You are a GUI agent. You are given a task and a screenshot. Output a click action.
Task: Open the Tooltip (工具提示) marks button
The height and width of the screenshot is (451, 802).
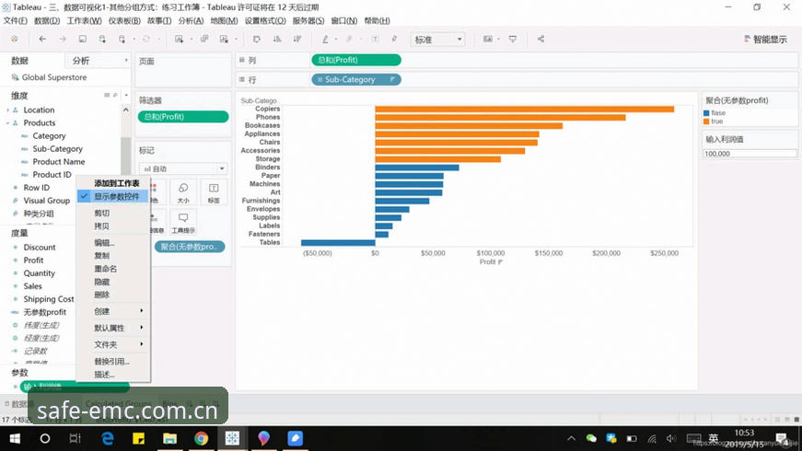point(183,223)
